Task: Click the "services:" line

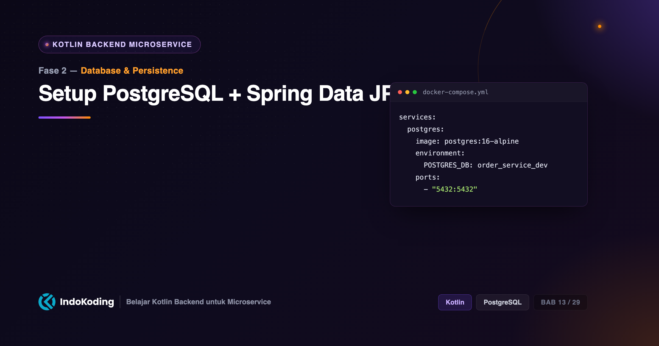Action: point(417,117)
